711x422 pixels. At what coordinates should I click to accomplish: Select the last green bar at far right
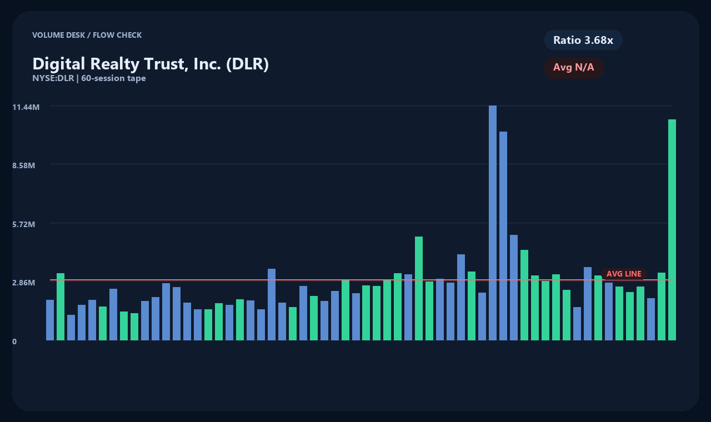672,230
